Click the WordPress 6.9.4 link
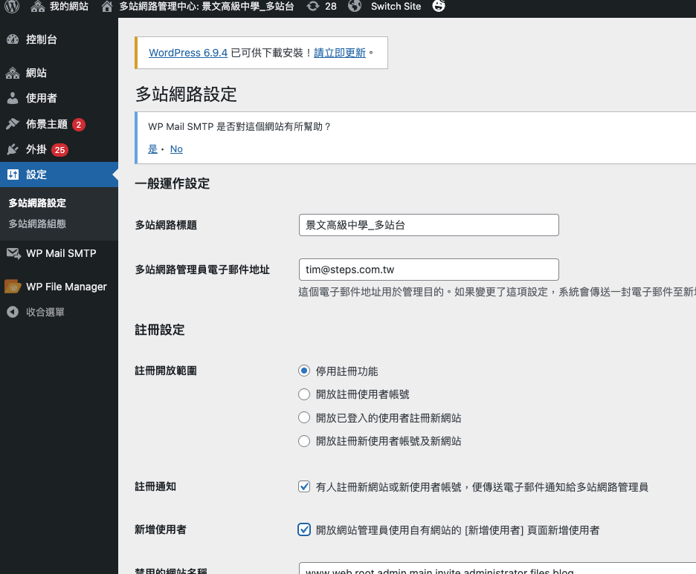The width and height of the screenshot is (696, 574). 188,53
